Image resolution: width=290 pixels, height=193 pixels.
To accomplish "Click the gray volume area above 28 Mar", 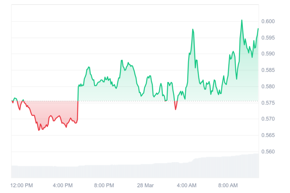I will click(145, 171).
